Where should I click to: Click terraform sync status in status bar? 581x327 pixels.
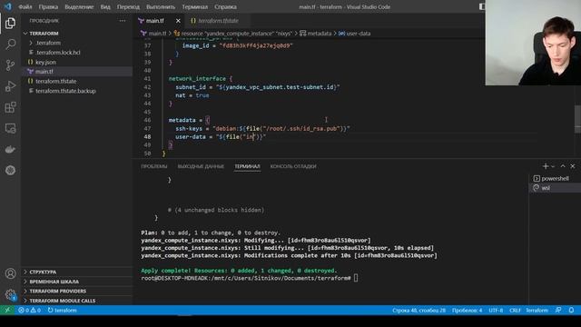click(62, 310)
